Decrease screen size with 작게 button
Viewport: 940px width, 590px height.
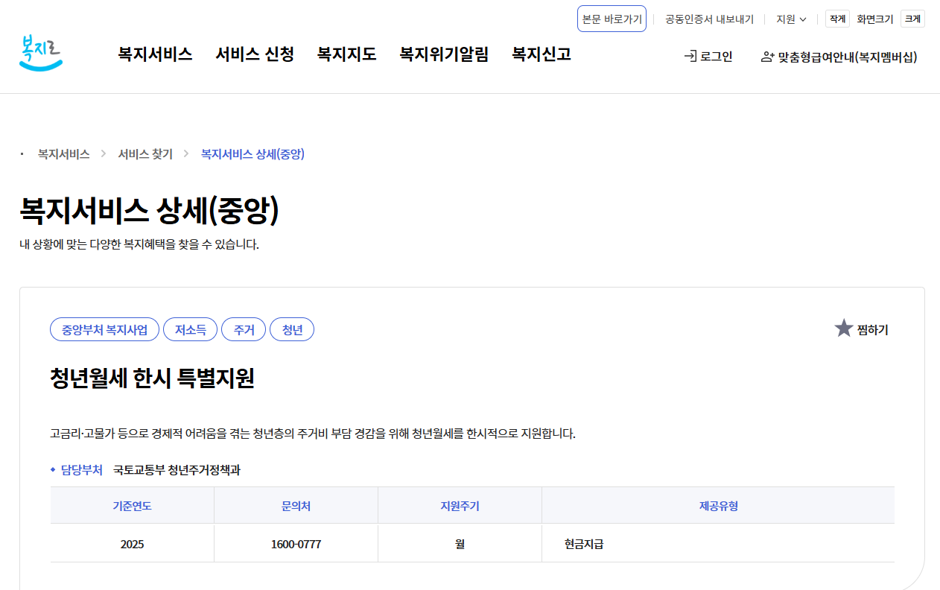click(837, 19)
